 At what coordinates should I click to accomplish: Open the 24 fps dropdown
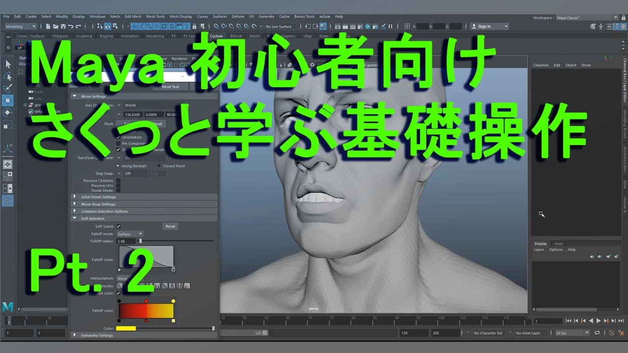pyautogui.click(x=572, y=333)
